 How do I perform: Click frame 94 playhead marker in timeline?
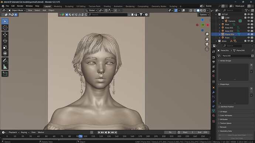(x=81, y=136)
